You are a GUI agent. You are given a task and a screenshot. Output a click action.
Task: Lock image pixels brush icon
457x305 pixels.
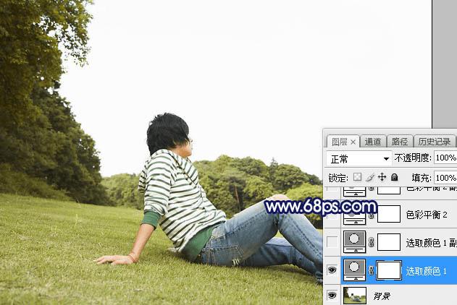pyautogui.click(x=370, y=177)
